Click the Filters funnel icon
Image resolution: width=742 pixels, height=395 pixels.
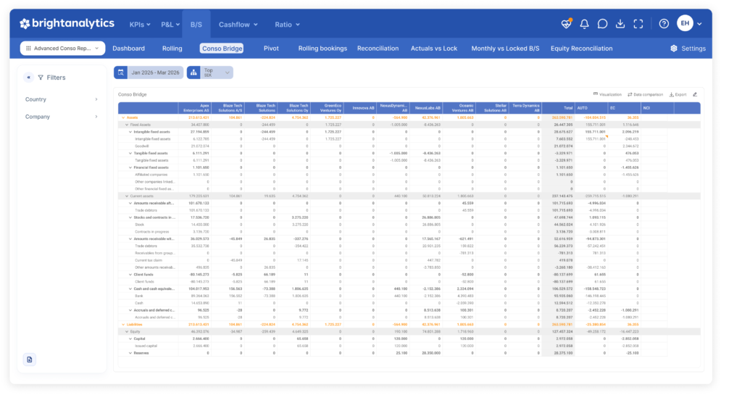click(41, 78)
